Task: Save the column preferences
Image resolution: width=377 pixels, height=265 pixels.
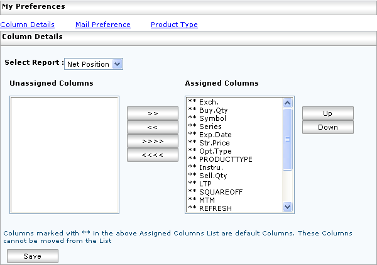Action: pyautogui.click(x=32, y=256)
